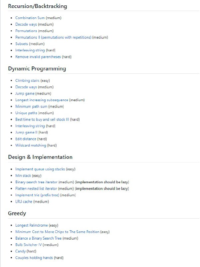Click Implement queue using stacks link
Image resolution: width=200 pixels, height=267 pixels.
(40, 169)
